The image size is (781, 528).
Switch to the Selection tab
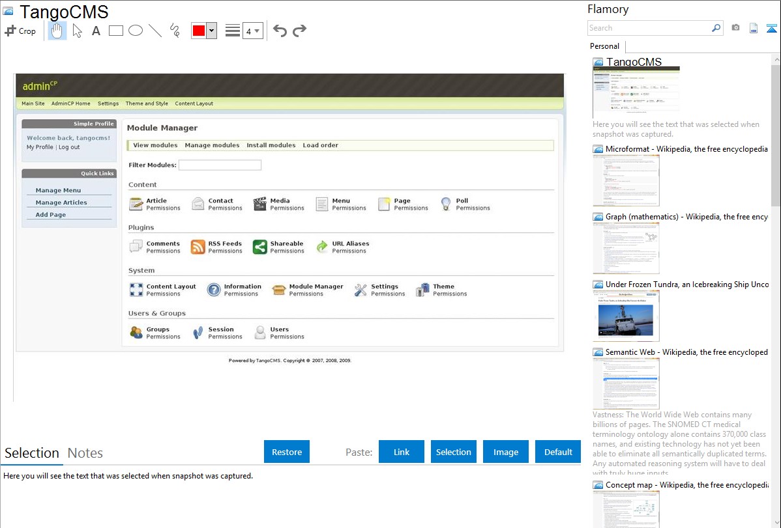tap(32, 453)
